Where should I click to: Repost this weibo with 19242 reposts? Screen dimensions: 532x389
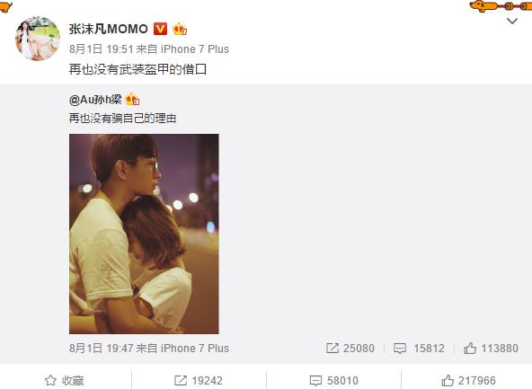[199, 381]
